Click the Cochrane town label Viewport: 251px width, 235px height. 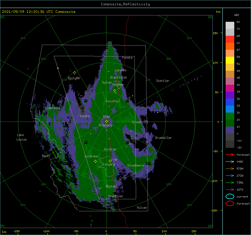91,156
